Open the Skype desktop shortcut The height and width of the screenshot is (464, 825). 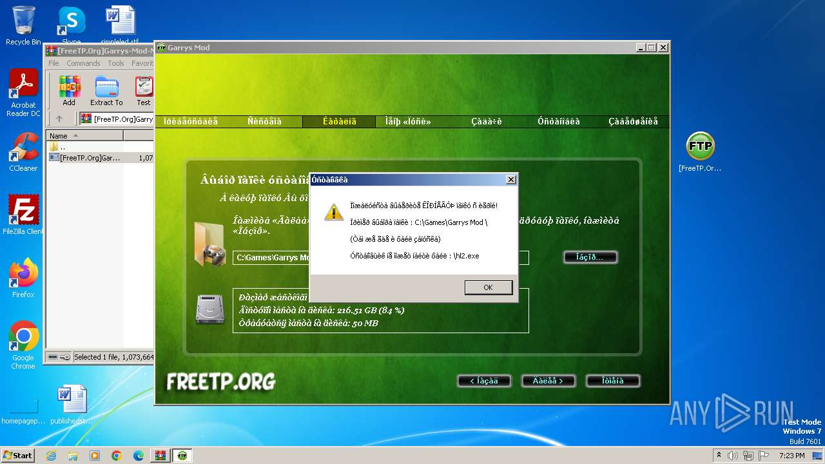click(x=71, y=24)
